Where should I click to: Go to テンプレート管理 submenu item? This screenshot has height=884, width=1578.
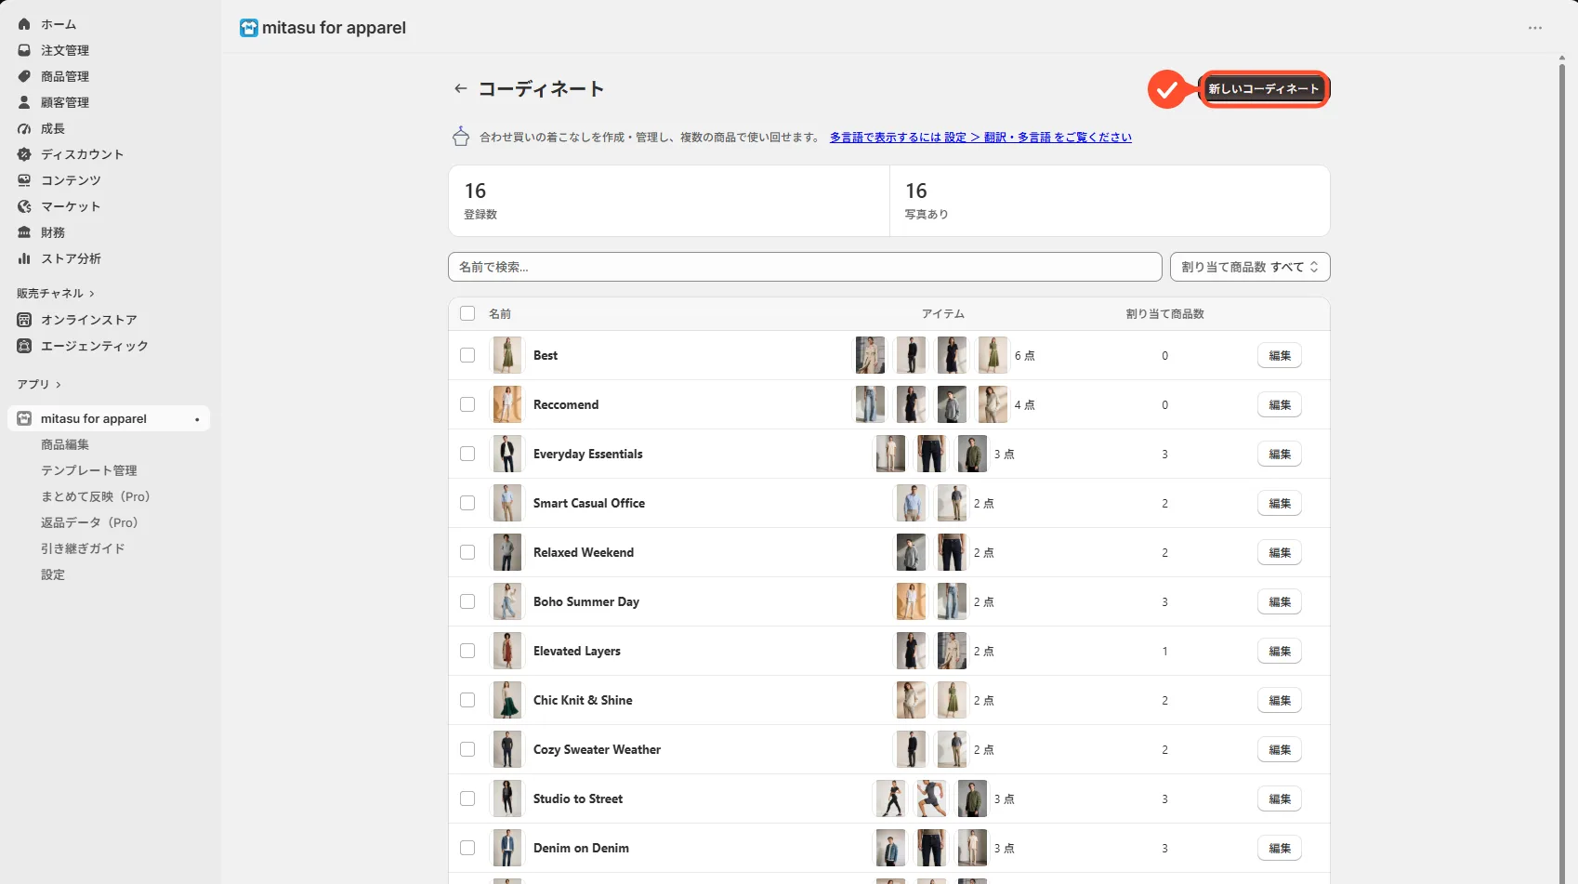tap(89, 470)
